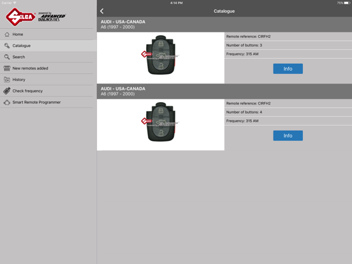Click second 'Frequency: 315 AM' row
352x264 pixels.
click(288, 121)
